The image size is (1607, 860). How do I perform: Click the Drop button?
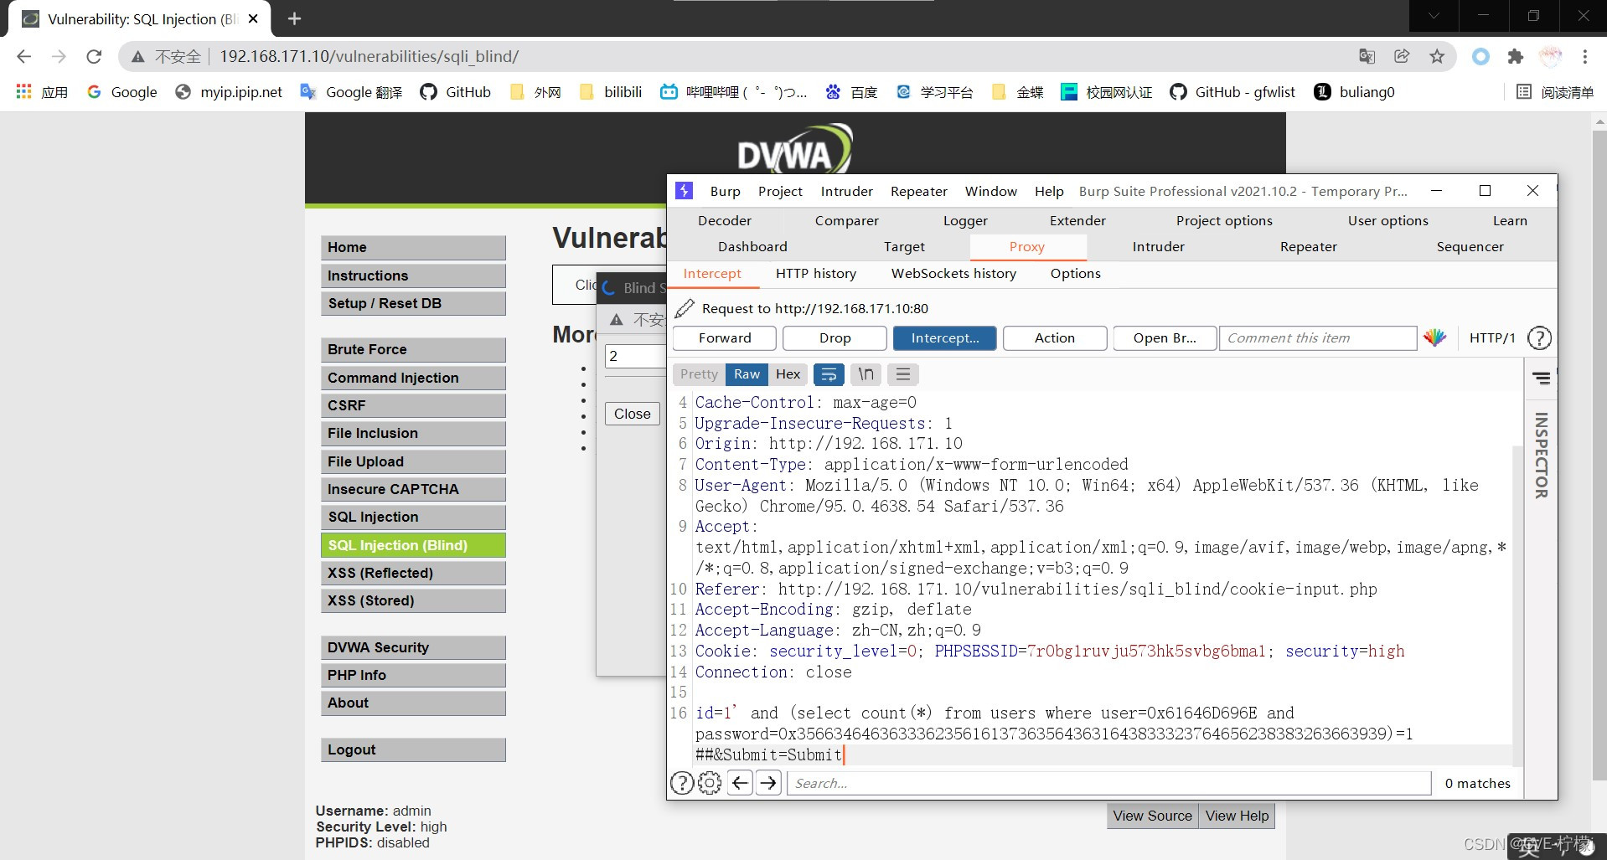click(x=835, y=337)
